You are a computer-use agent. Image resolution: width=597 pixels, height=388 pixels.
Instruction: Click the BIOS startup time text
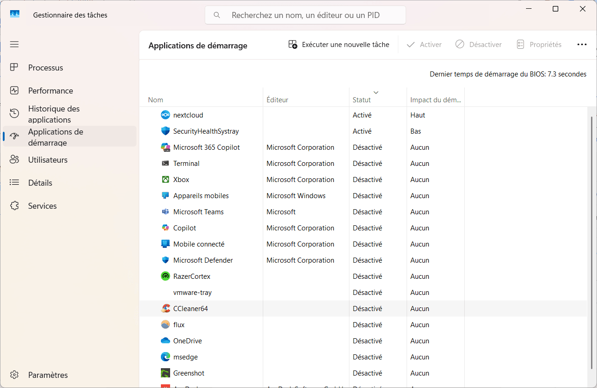[x=508, y=74]
